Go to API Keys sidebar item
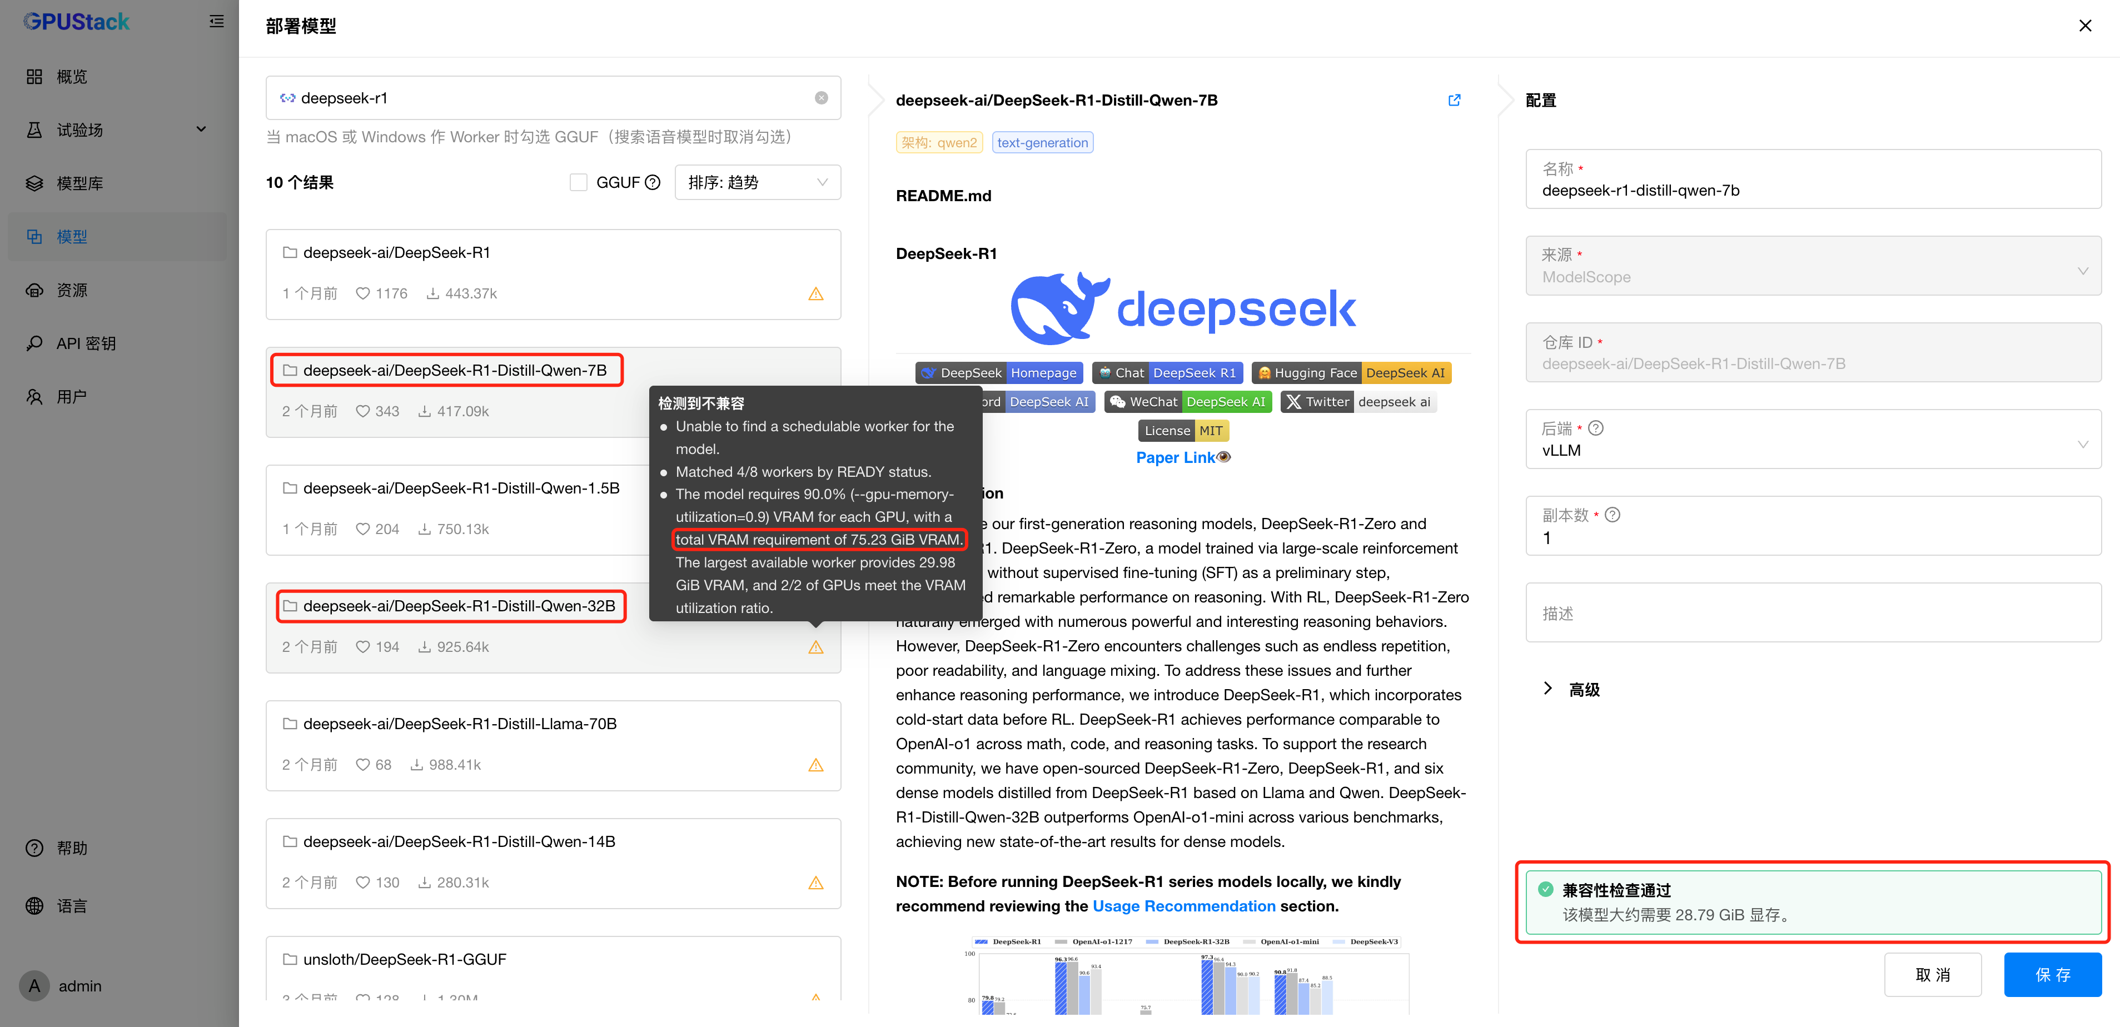 (x=86, y=344)
